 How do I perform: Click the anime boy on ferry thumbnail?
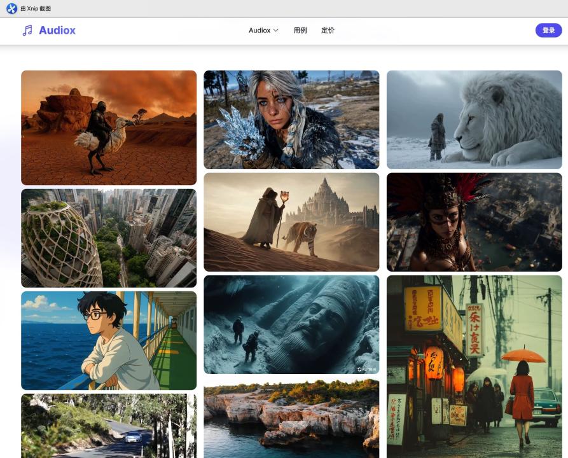click(x=109, y=340)
